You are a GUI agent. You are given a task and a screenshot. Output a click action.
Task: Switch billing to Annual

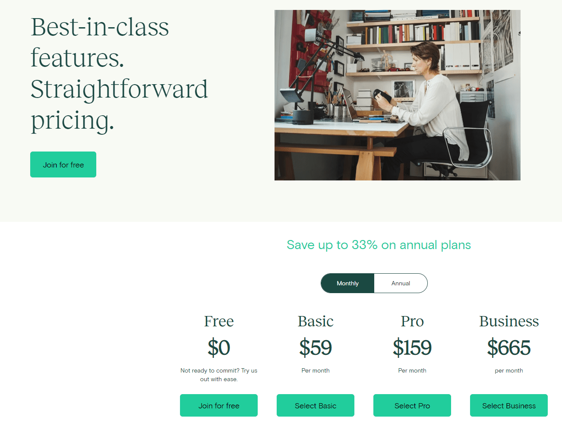pyautogui.click(x=401, y=283)
